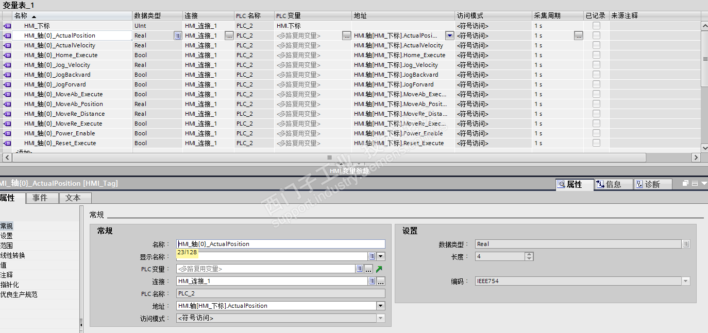The image size is (708, 333).
Task: Toggle 已记录 checkbox for HMI_轴{0}_MoveAb_Execute row
Action: point(596,94)
